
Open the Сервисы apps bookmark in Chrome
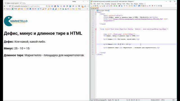[x=7, y=9]
